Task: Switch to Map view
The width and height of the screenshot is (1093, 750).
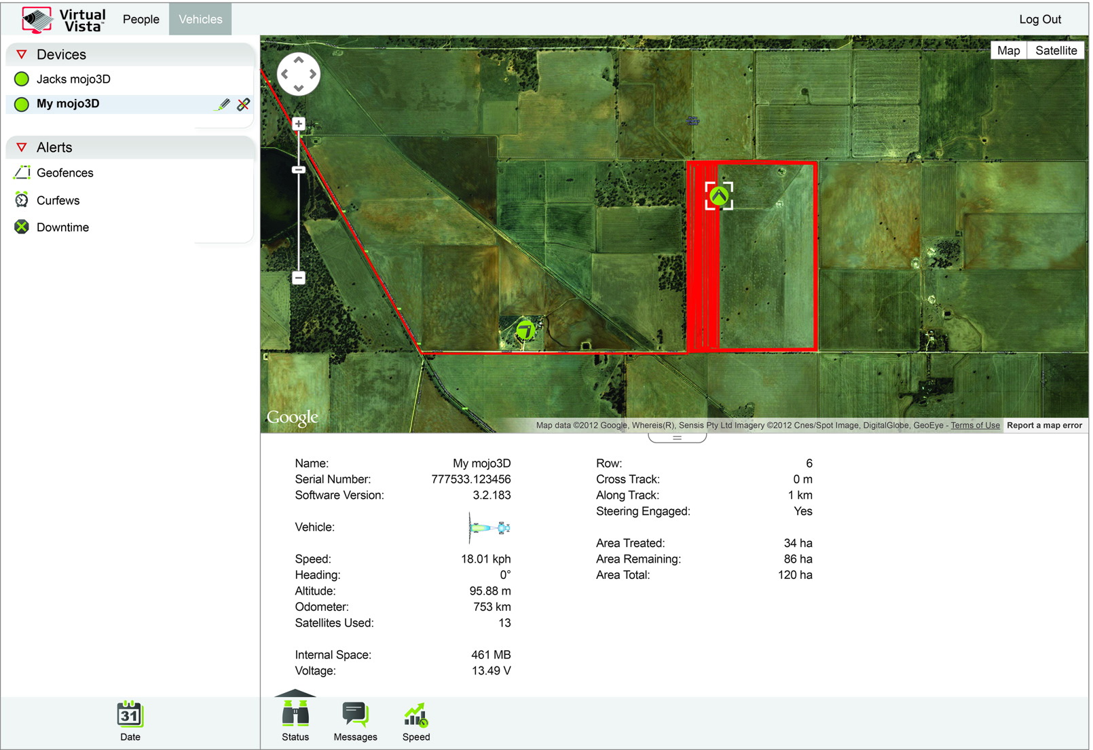Action: [x=1008, y=51]
